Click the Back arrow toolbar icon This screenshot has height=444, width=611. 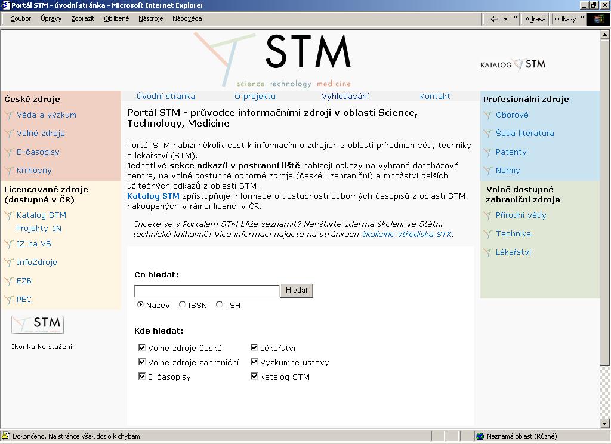click(495, 18)
